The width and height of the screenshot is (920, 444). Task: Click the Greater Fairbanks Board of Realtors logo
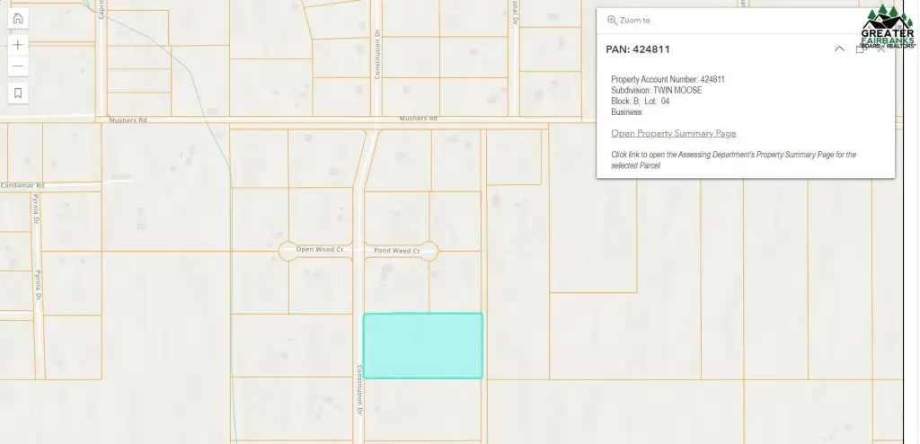coord(888,27)
